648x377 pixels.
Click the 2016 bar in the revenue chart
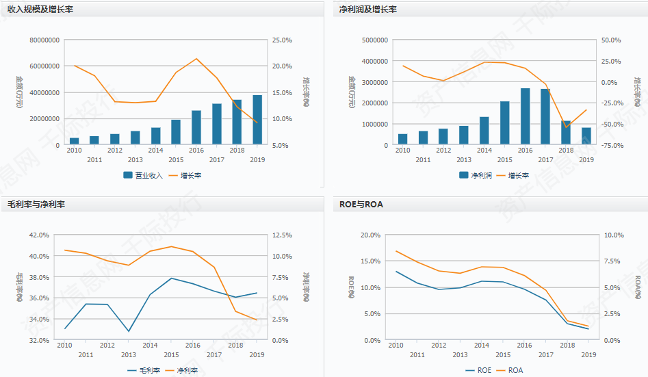[x=196, y=127]
